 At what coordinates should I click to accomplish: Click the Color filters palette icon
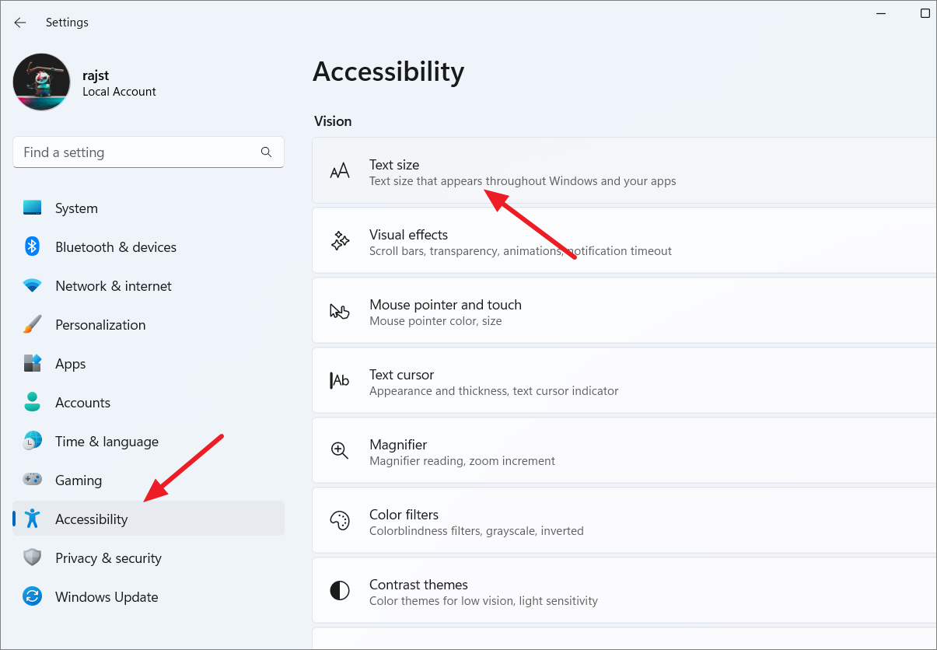click(340, 521)
